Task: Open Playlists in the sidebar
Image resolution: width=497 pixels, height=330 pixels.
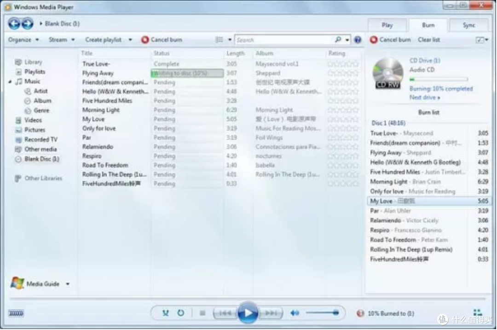Action: pos(35,72)
